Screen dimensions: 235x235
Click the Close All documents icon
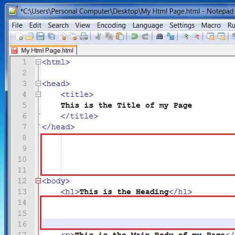[x=73, y=37]
